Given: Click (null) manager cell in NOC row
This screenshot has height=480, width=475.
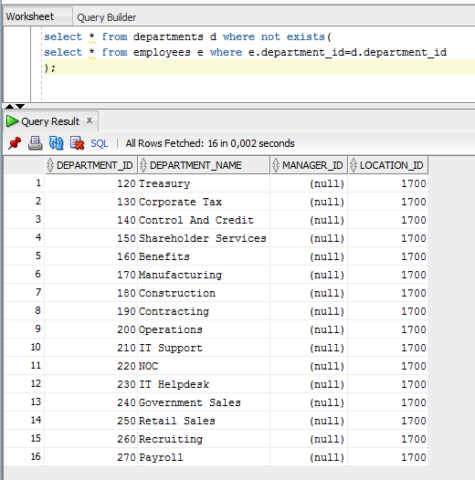Looking at the screenshot, I should point(309,366).
